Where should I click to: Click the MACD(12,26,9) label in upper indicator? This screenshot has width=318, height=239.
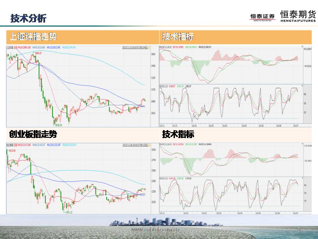pos(166,47)
